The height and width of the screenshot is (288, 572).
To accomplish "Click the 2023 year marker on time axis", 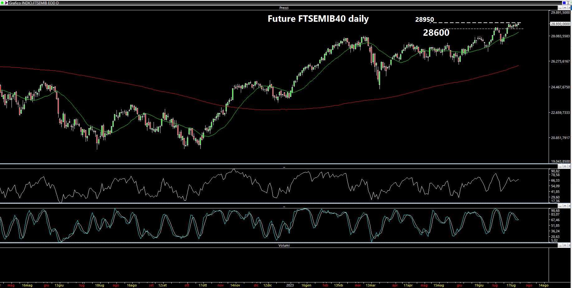I will [290, 285].
